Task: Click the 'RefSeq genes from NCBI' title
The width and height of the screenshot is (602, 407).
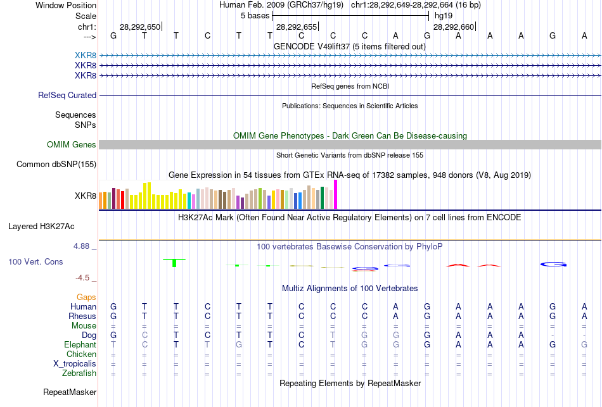Action: pos(350,86)
